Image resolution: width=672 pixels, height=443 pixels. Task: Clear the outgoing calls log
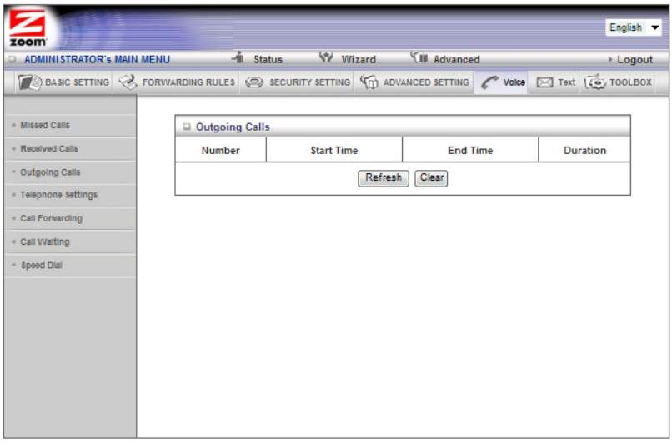pyautogui.click(x=431, y=177)
